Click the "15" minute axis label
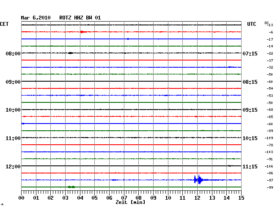 coord(241,198)
